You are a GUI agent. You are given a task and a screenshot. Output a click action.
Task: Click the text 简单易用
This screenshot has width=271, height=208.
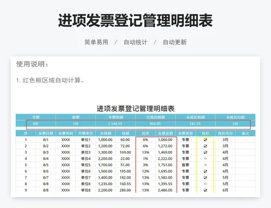pos(96,42)
